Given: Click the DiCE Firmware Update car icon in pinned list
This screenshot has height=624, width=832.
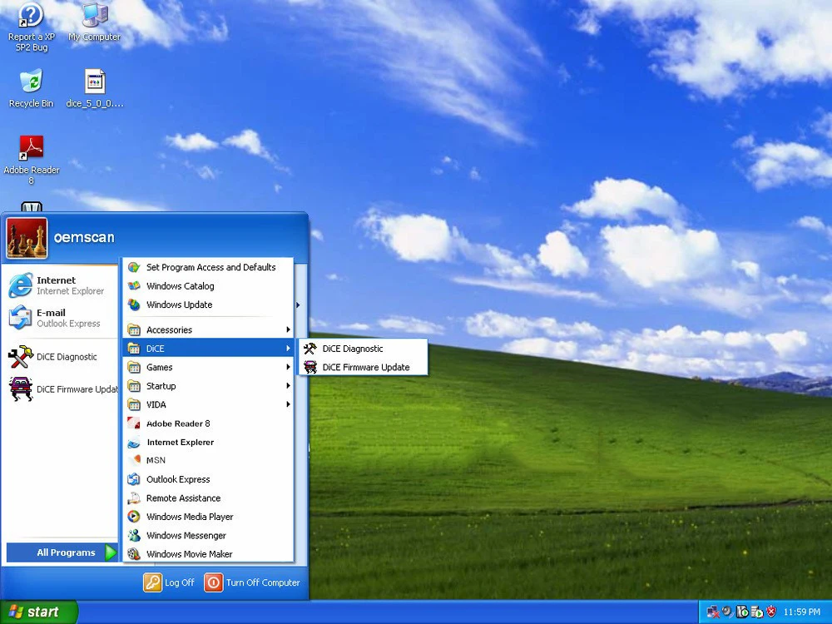Looking at the screenshot, I should [x=21, y=389].
